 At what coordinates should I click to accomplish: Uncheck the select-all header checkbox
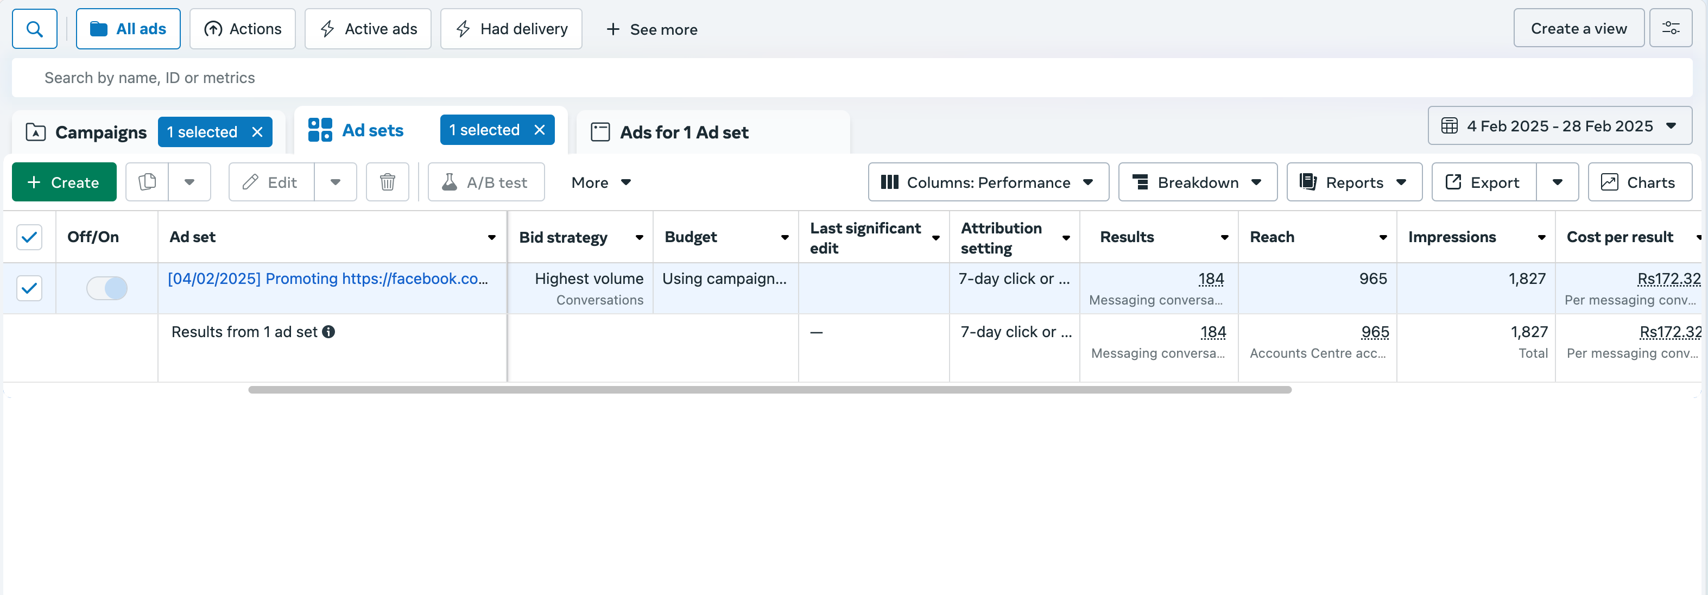click(29, 237)
